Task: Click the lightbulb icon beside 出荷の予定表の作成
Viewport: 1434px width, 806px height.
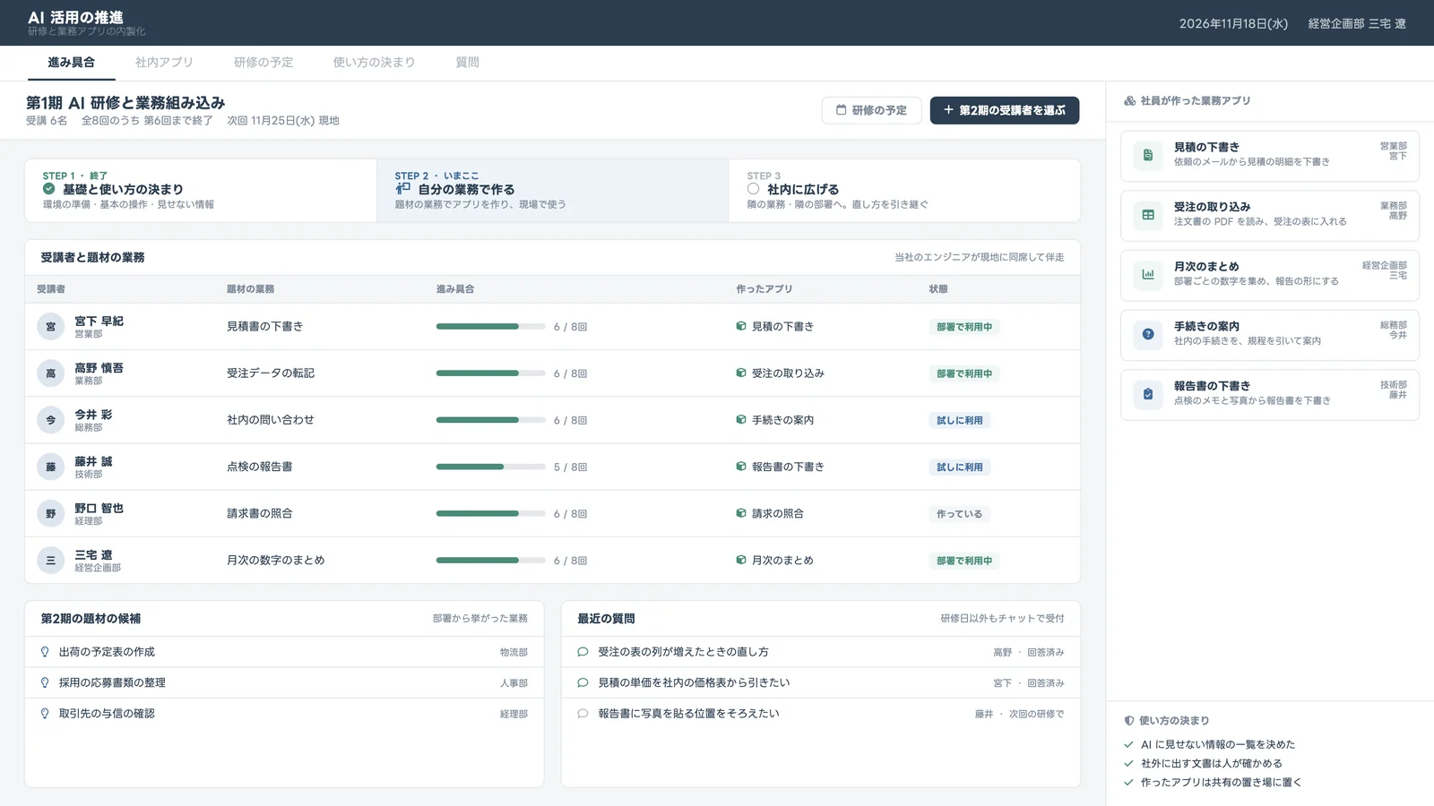Action: (x=45, y=652)
